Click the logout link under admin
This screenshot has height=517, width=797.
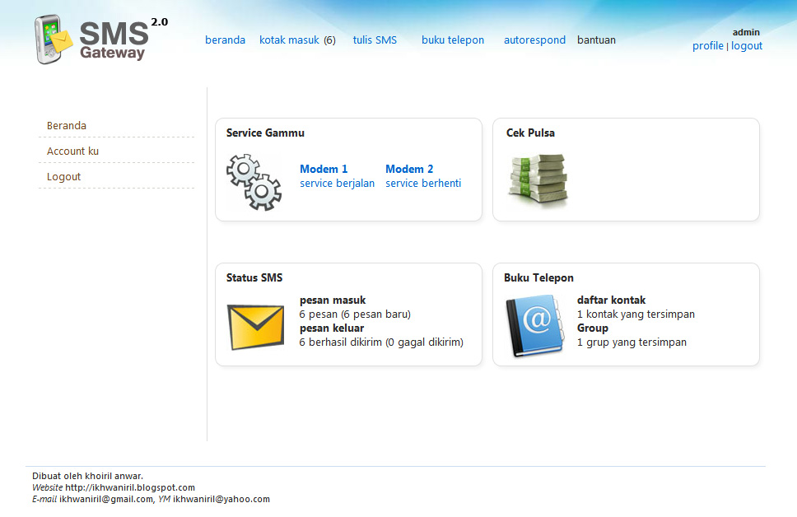pyautogui.click(x=747, y=46)
